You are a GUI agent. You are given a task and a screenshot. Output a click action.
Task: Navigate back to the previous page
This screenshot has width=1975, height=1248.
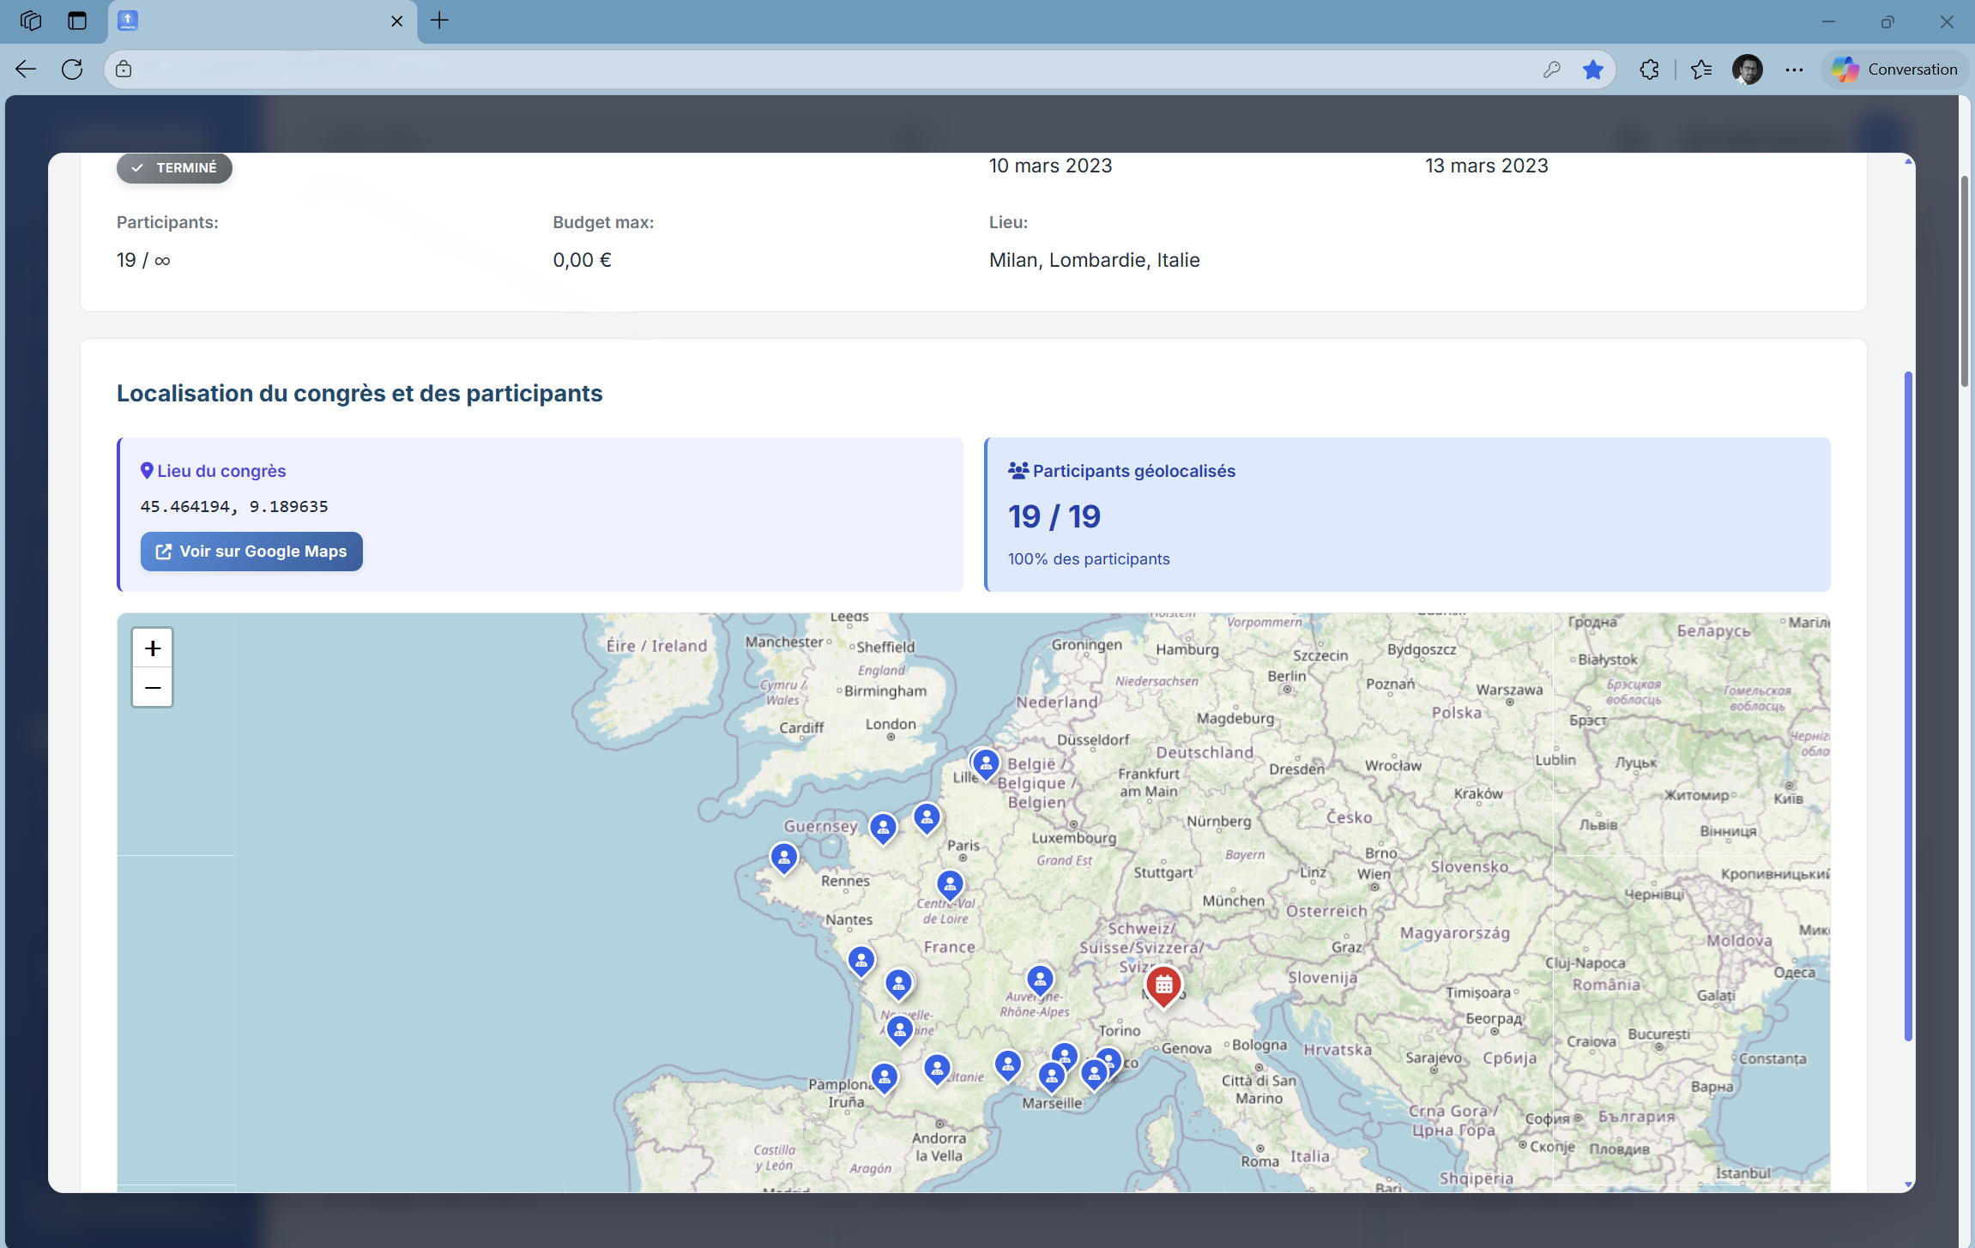tap(25, 69)
